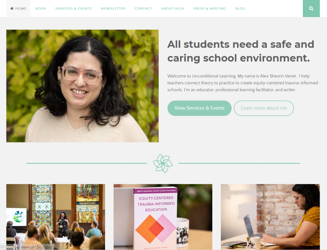
Task: Open the Book menu item
Action: (x=41, y=9)
